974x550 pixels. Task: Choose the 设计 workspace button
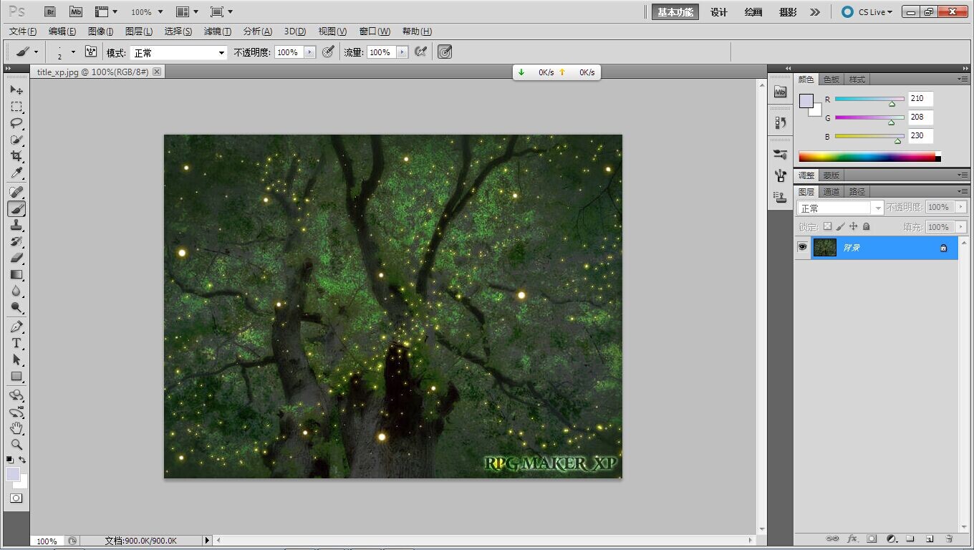click(x=718, y=12)
